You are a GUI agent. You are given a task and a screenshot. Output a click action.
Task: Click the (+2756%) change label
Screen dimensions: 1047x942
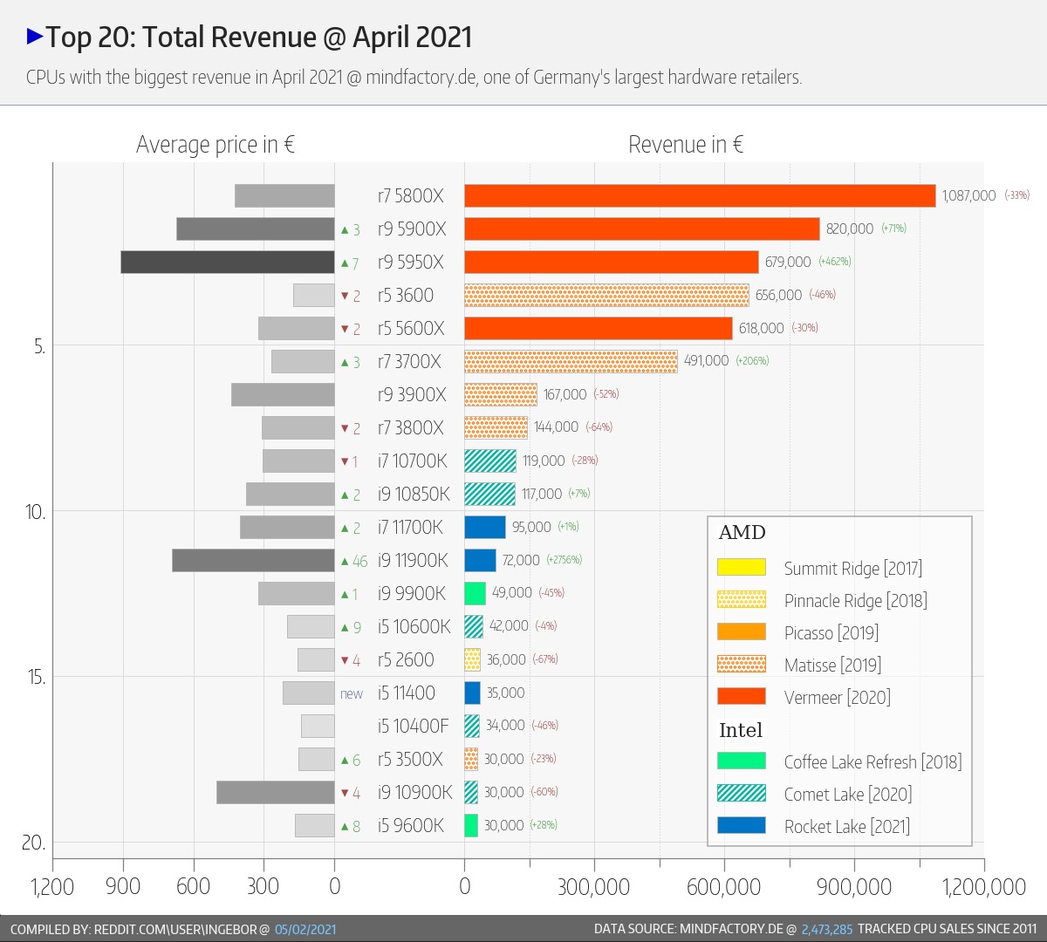tap(565, 560)
